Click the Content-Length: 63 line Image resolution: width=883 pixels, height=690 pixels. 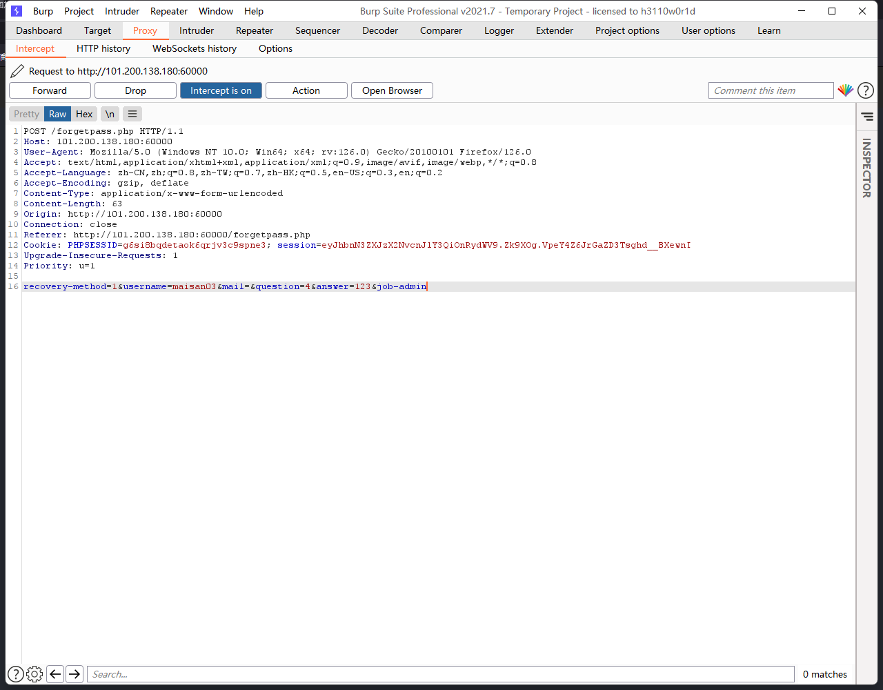coord(73,204)
